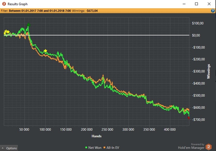Click the $100,00 axis label
The height and width of the screenshot is (151, 216).
pos(198,23)
